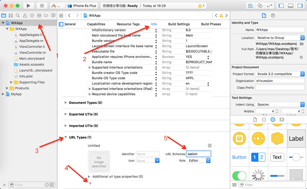Collapse the URL Types section

point(65,137)
